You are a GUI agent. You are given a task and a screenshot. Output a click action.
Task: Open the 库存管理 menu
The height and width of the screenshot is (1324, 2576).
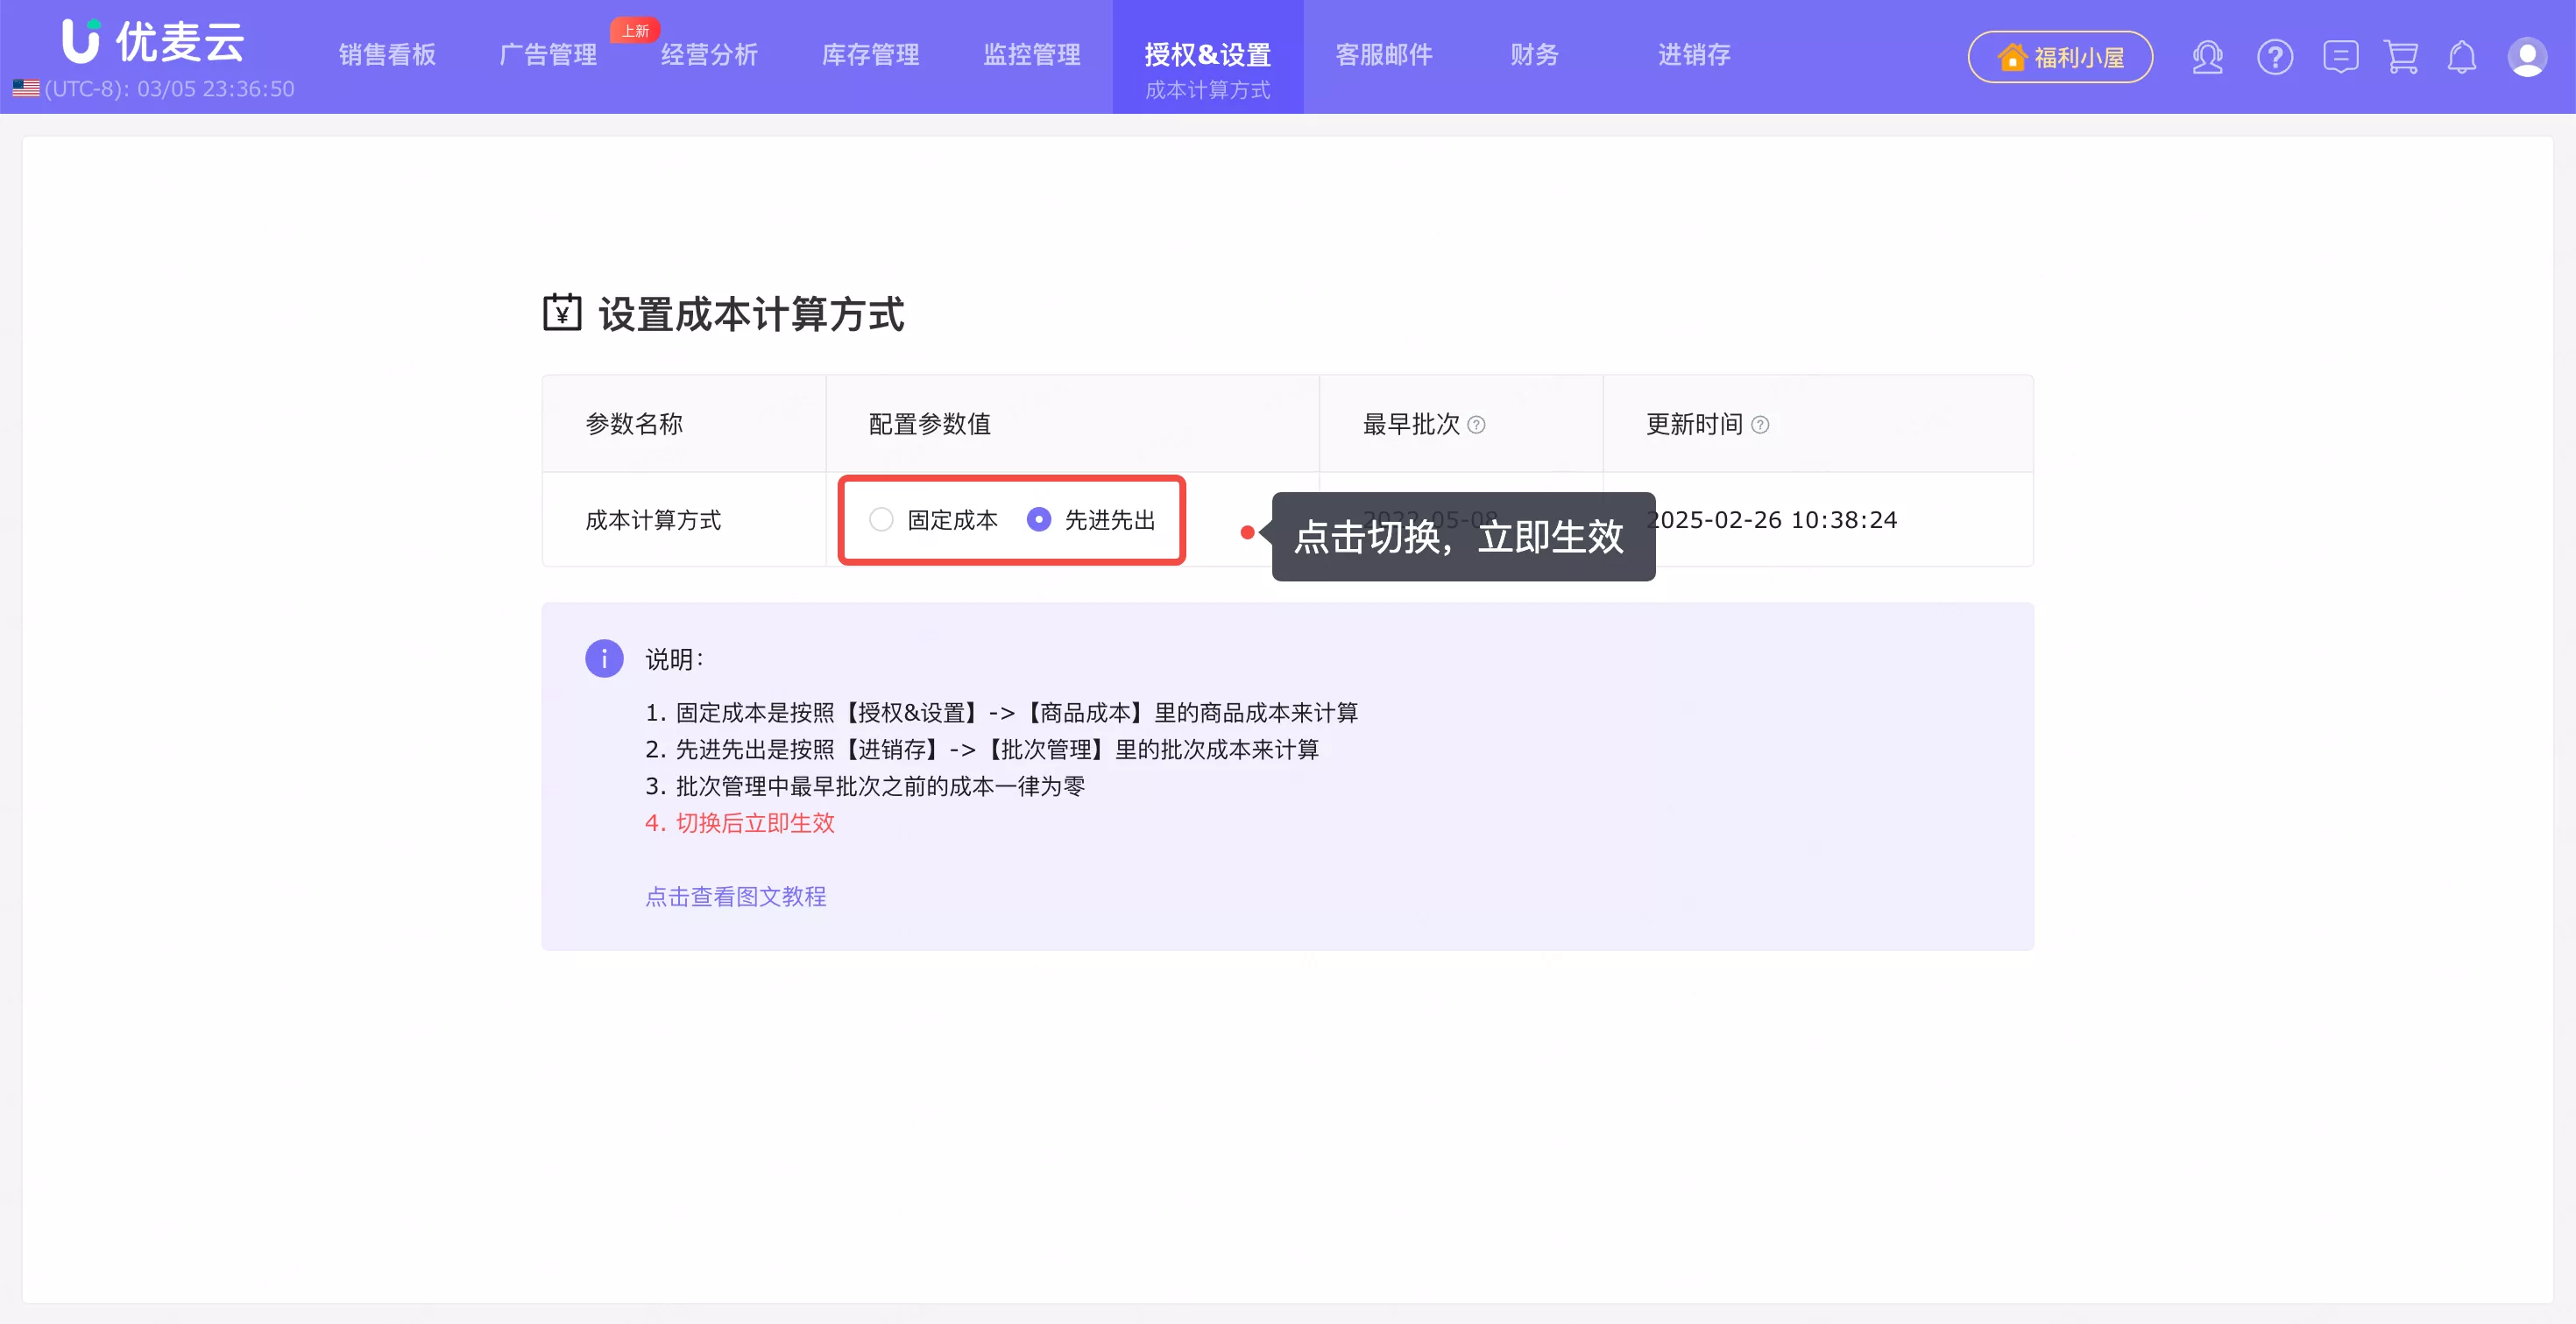[871, 55]
